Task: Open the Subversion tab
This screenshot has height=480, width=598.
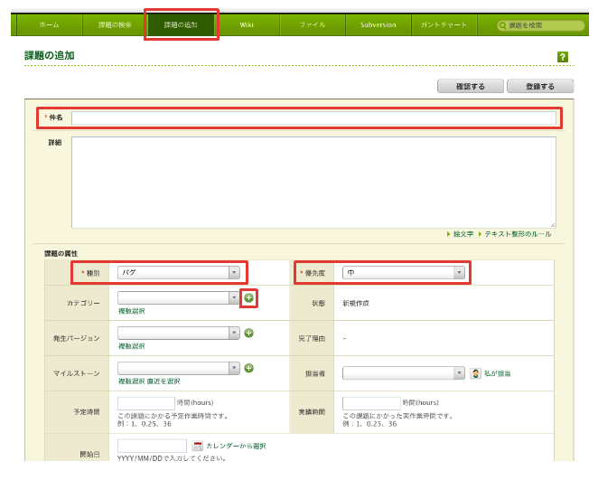Action: click(x=378, y=24)
